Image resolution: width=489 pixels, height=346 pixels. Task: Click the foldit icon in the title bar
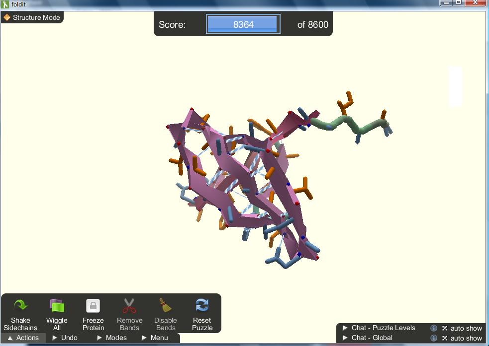click(x=5, y=4)
